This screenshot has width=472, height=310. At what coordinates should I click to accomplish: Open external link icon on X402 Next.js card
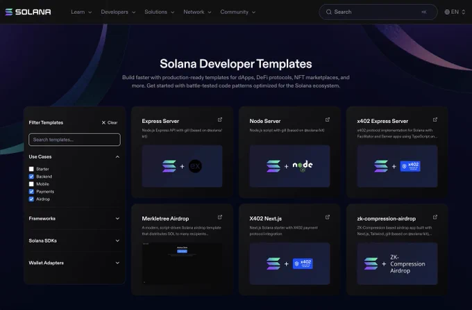(328, 217)
